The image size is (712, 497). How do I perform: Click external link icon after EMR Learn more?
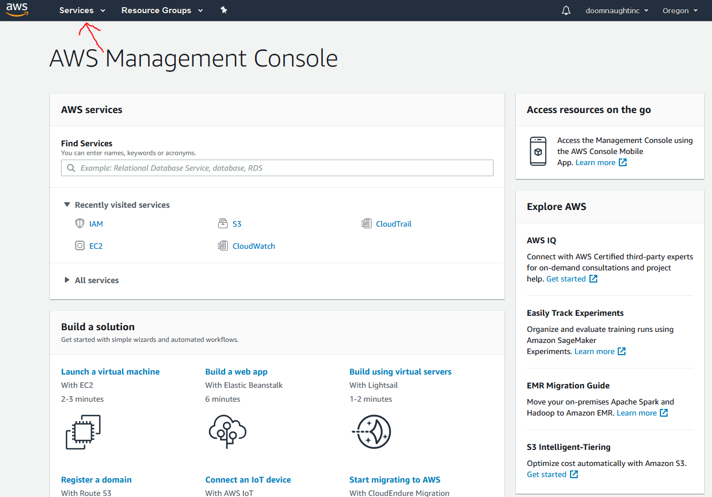pyautogui.click(x=664, y=413)
